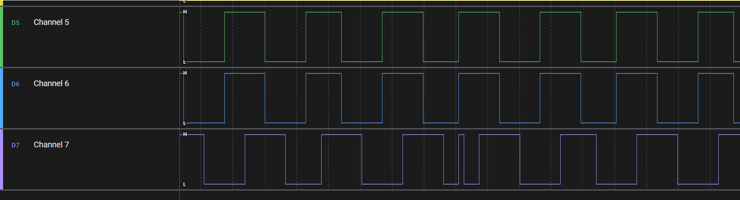Image resolution: width=740 pixels, height=200 pixels.
Task: Select the Channel 6 name label
Action: click(51, 83)
